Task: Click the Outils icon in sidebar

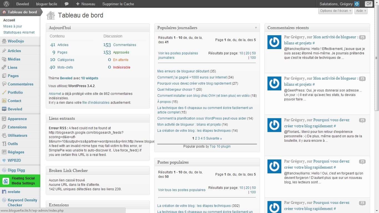Action: (x=4, y=144)
